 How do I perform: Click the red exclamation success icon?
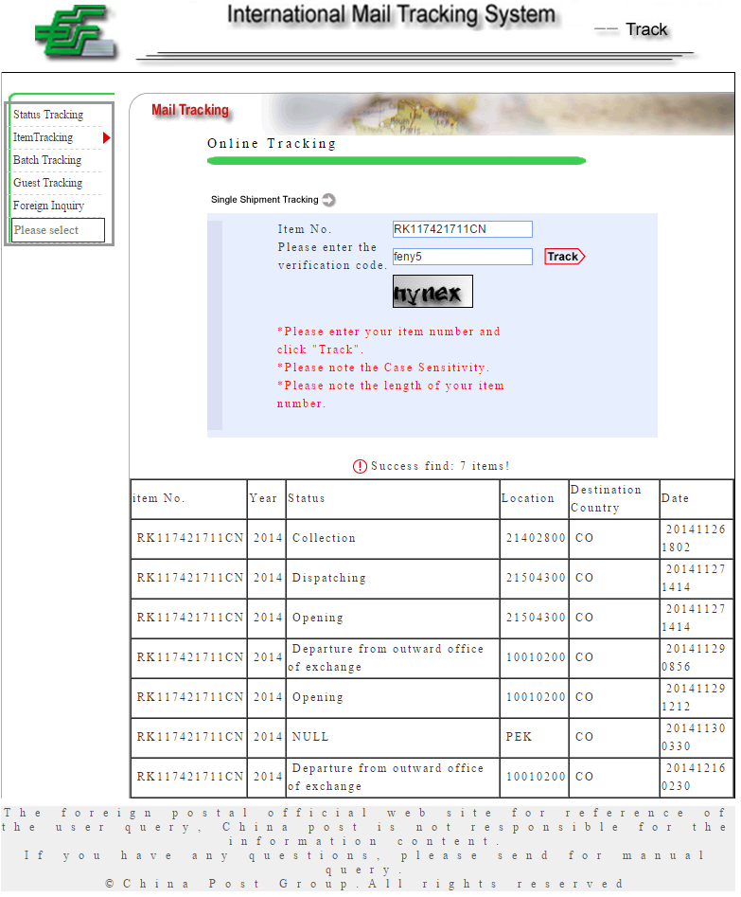(360, 466)
